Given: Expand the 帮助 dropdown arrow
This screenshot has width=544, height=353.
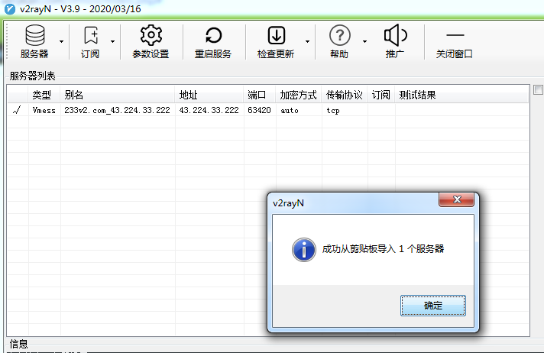Looking at the screenshot, I should click(364, 41).
